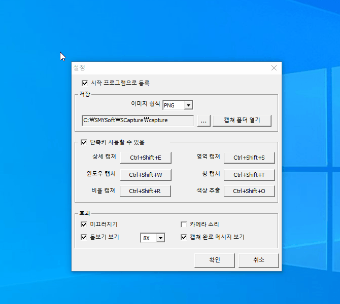Change 색상 추출 hotkey Ctrl+Shift+O
The width and height of the screenshot is (340, 304).
pos(249,191)
